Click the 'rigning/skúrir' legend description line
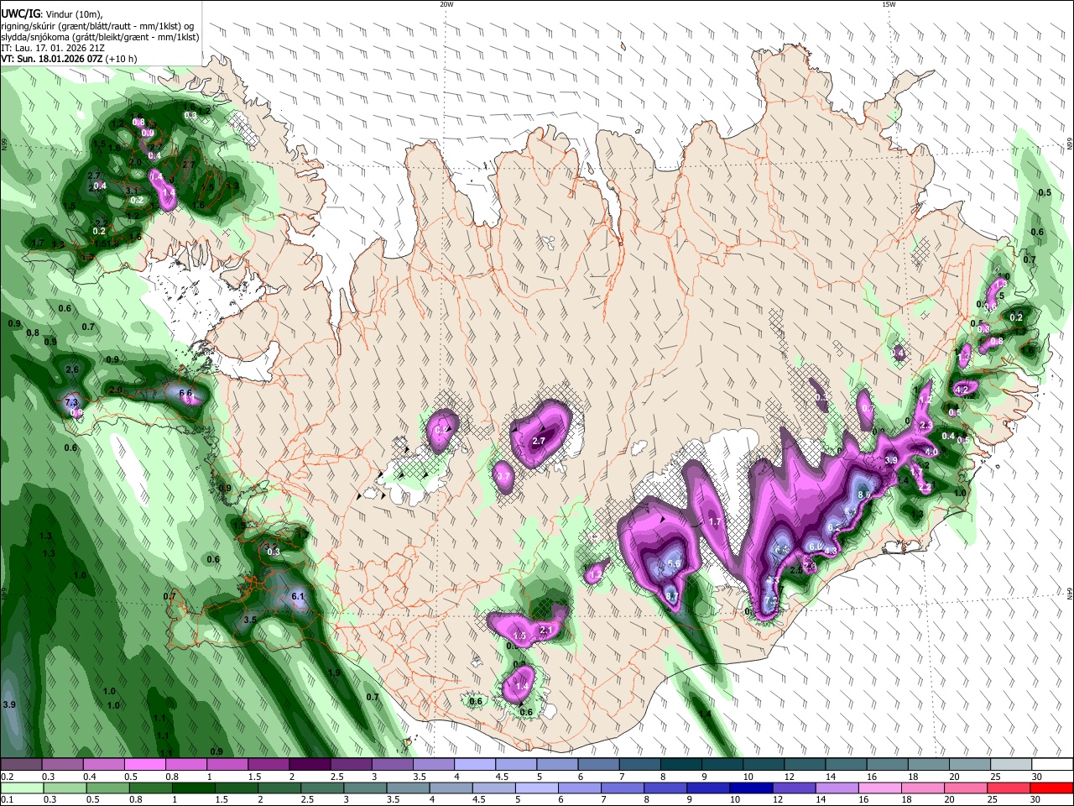1074x806 pixels. point(97,25)
